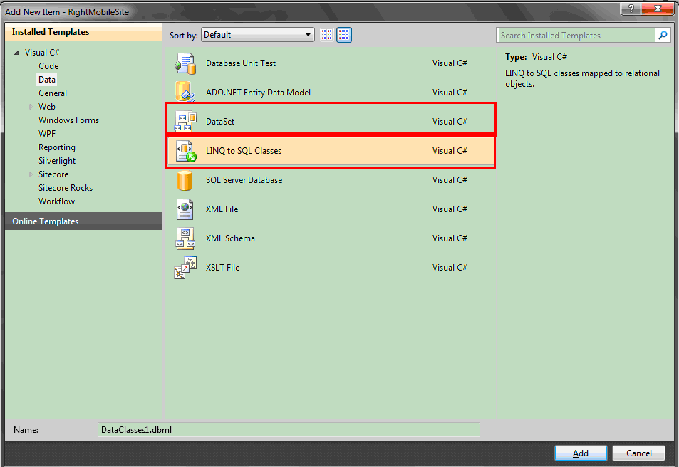Image resolution: width=679 pixels, height=467 pixels.
Task: Click Visual C# in the DataSet row
Action: click(450, 122)
